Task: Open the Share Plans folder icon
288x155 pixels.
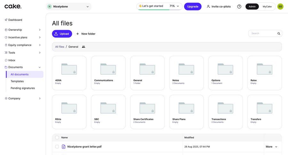Action: click(x=187, y=108)
